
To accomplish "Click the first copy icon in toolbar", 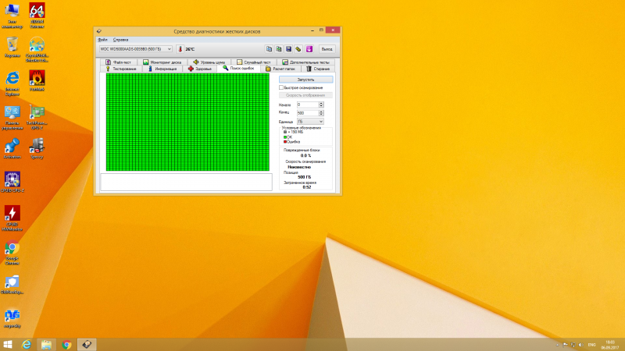I will point(270,48).
